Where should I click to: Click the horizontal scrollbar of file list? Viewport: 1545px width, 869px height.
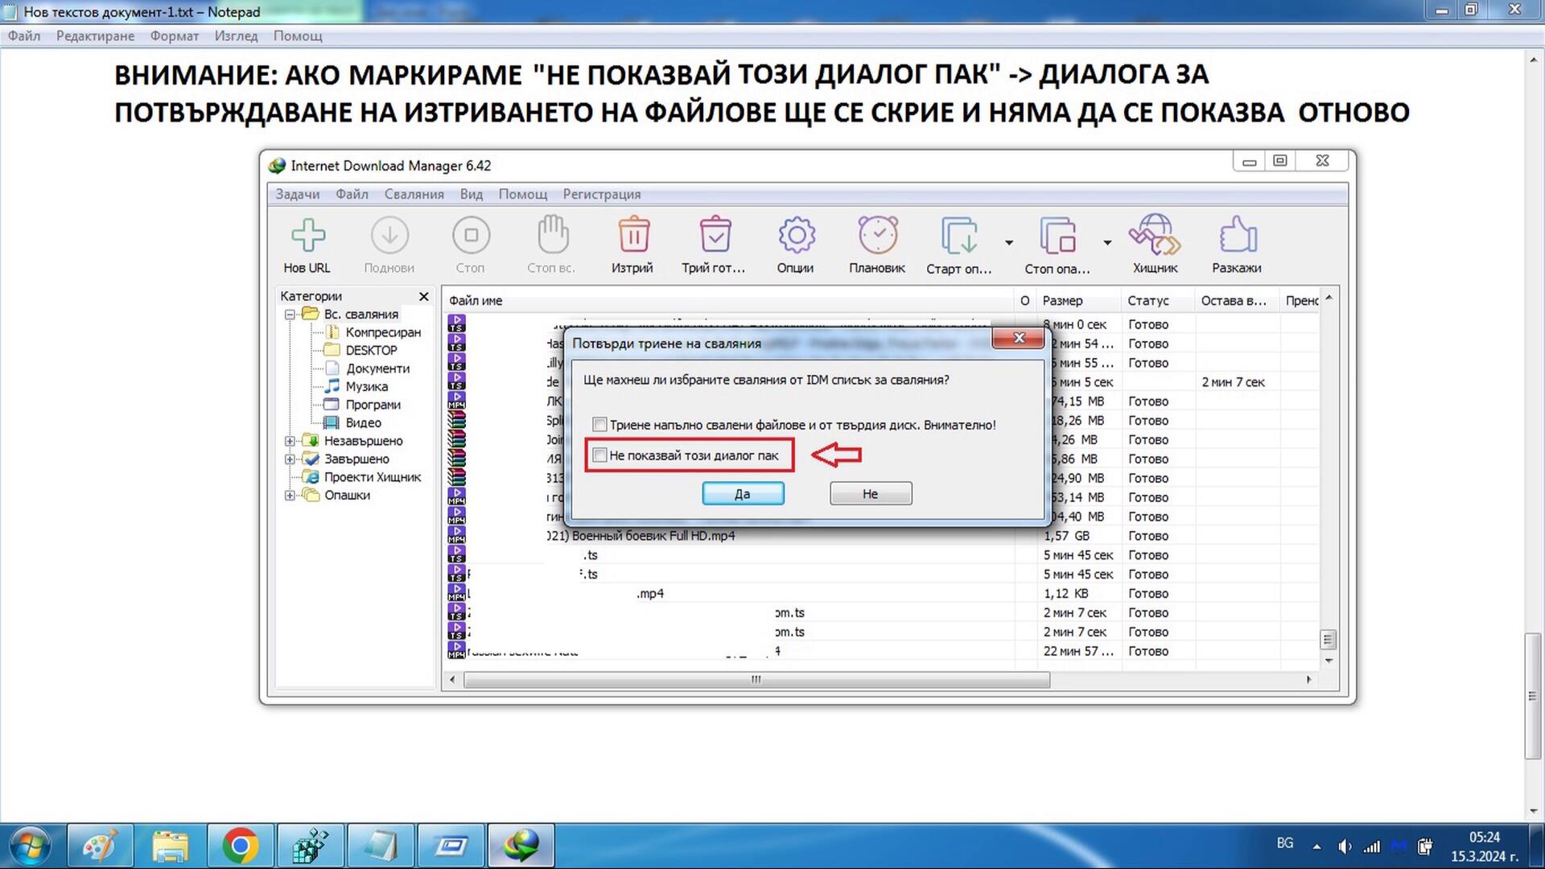tap(756, 680)
